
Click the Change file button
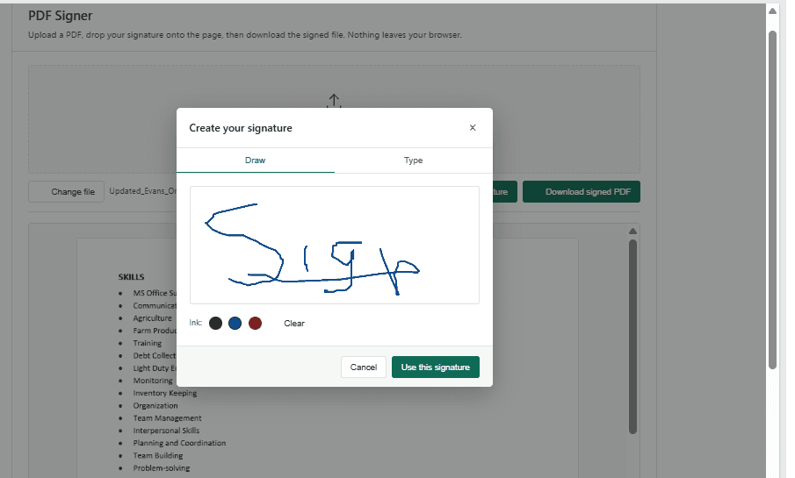(x=67, y=192)
